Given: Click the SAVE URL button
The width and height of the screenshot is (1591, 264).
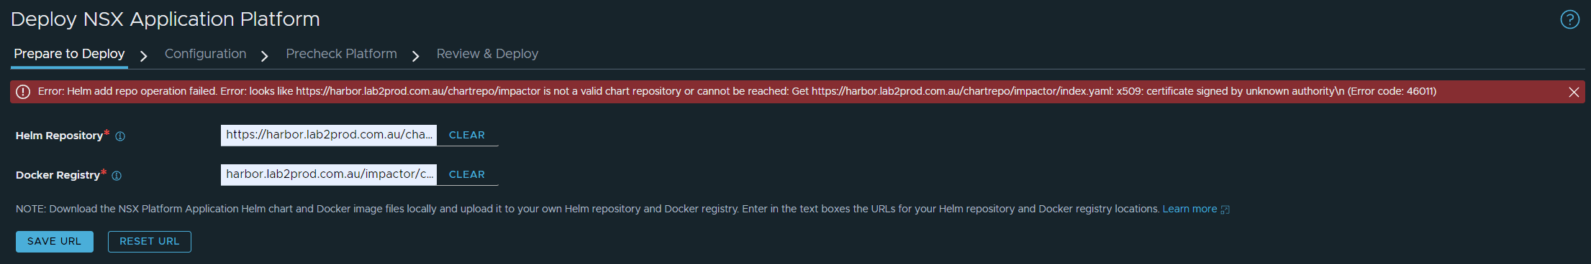Looking at the screenshot, I should click(x=55, y=242).
